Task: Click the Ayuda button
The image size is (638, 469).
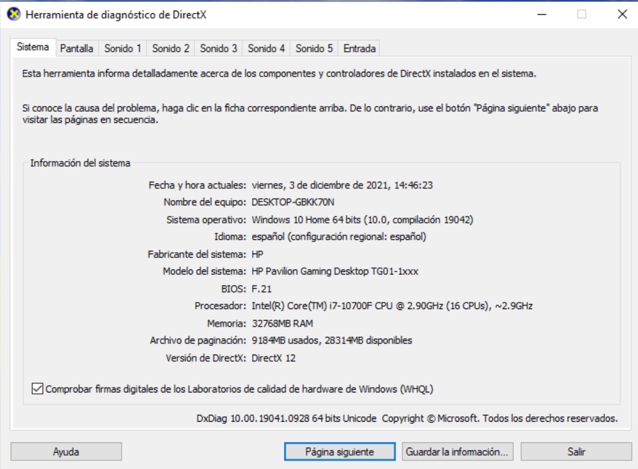Action: 66,452
